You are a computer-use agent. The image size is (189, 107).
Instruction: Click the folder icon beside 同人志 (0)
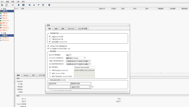[x=1, y=40]
